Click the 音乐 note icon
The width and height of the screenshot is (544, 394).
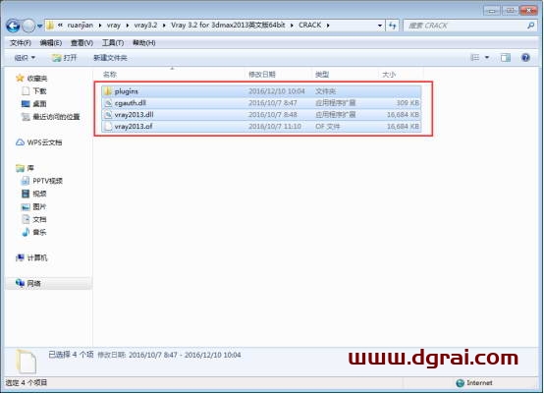point(26,232)
